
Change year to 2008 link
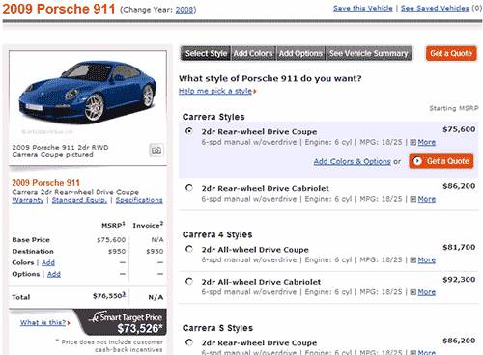click(x=185, y=10)
